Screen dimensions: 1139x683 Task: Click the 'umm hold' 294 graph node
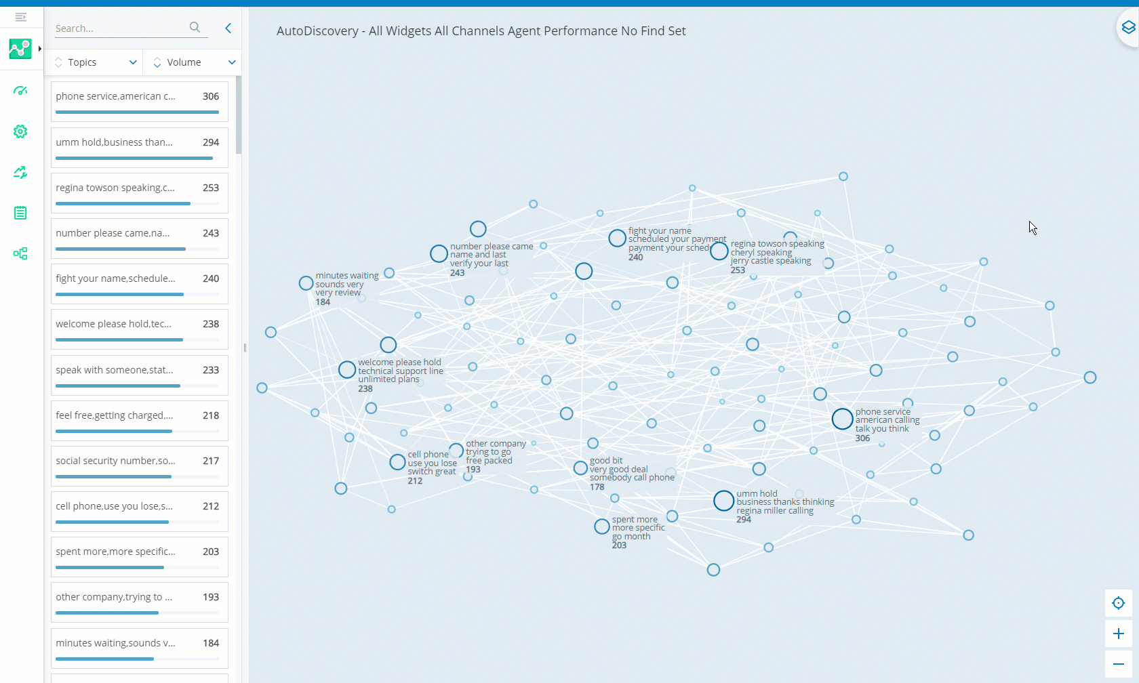[x=723, y=501]
